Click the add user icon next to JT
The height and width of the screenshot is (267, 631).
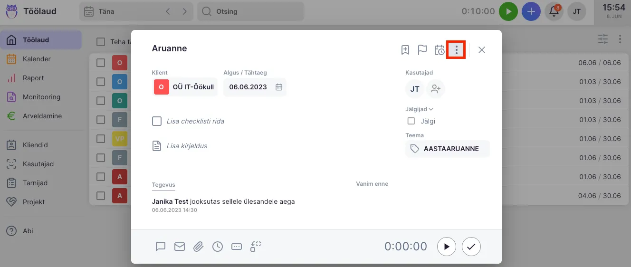click(x=436, y=89)
